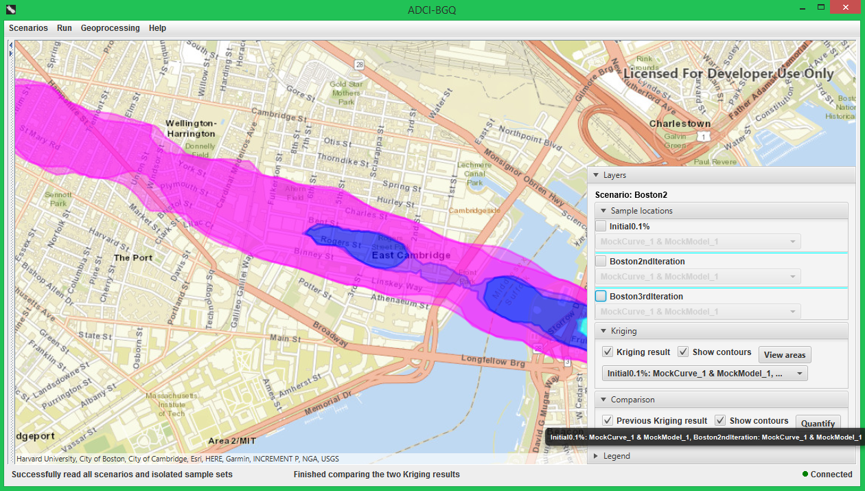Click the 'Connected' status text
Screen dimensions: 865x491
[x=831, y=475]
